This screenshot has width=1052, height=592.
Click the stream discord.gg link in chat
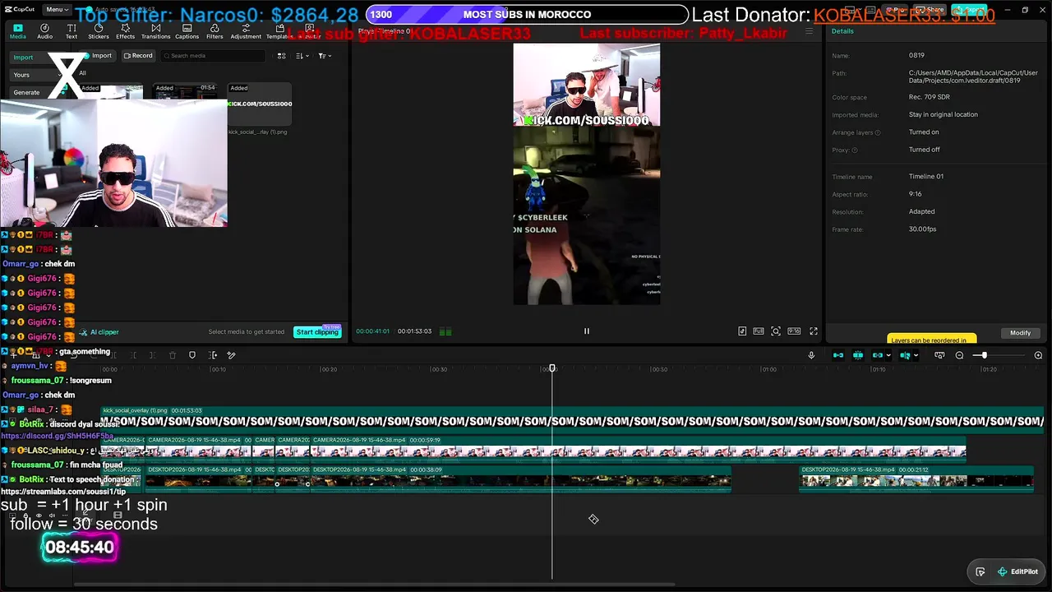point(57,436)
